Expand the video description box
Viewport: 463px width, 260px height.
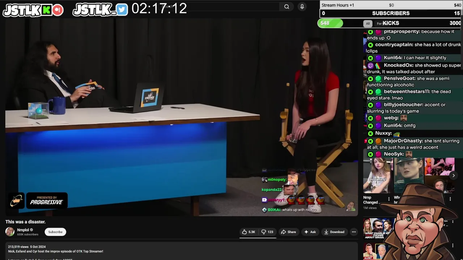pos(182,251)
